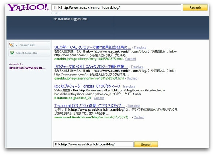Translate the SEO熱 result

coord(140,48)
